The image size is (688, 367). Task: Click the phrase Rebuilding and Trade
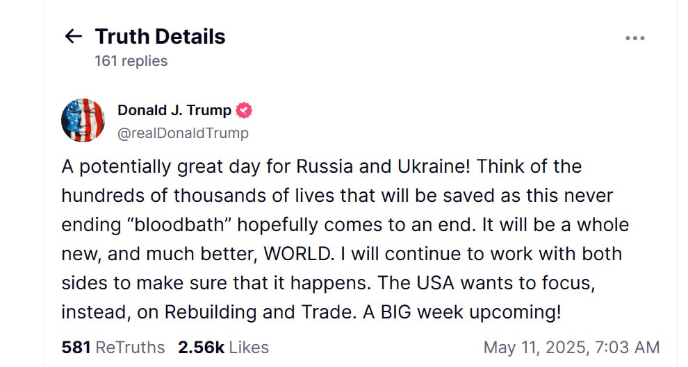tap(258, 312)
